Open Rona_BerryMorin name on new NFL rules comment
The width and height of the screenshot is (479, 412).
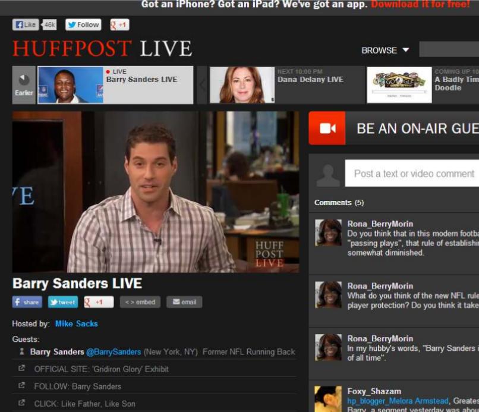(x=380, y=286)
